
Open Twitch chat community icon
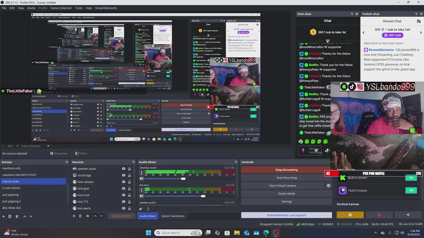[419, 21]
